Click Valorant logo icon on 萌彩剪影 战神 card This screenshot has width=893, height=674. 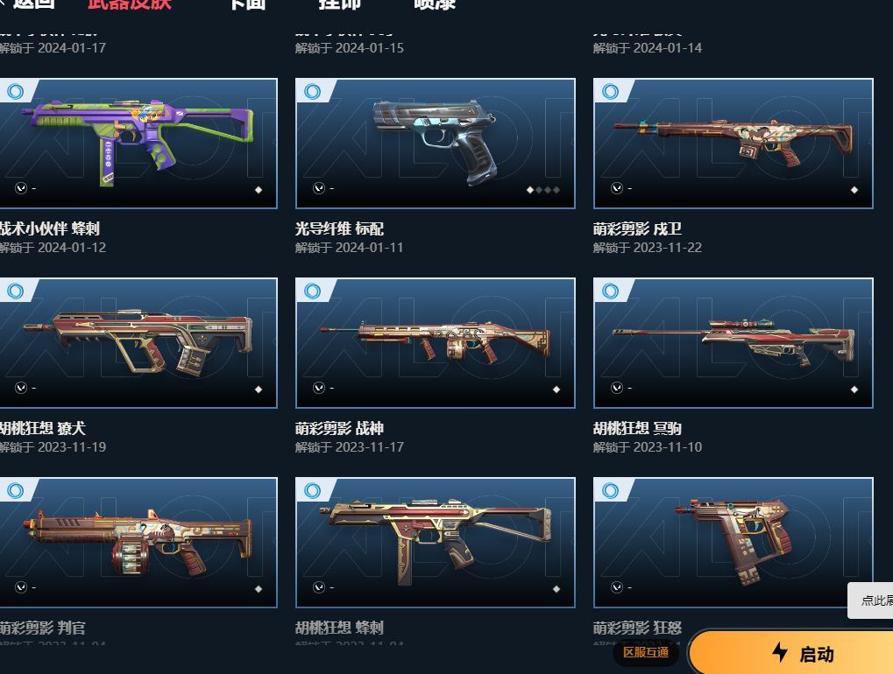click(319, 388)
